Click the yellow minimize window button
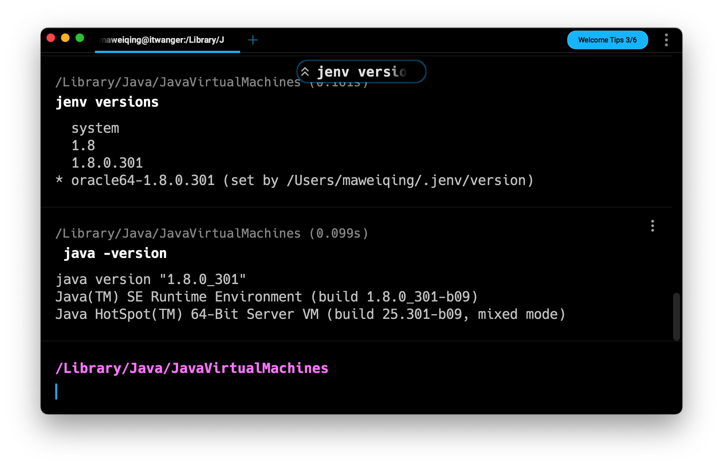This screenshot has height=468, width=723. click(65, 38)
